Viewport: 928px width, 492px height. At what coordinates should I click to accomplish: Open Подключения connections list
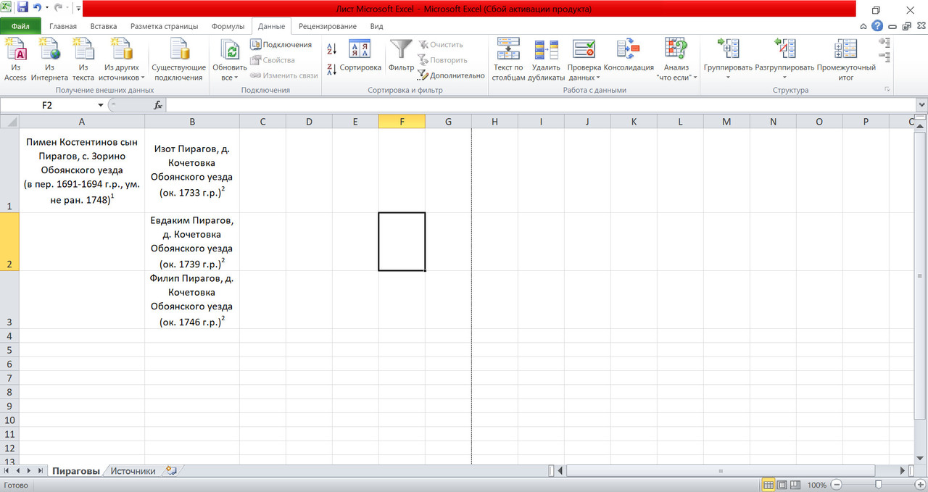click(281, 45)
